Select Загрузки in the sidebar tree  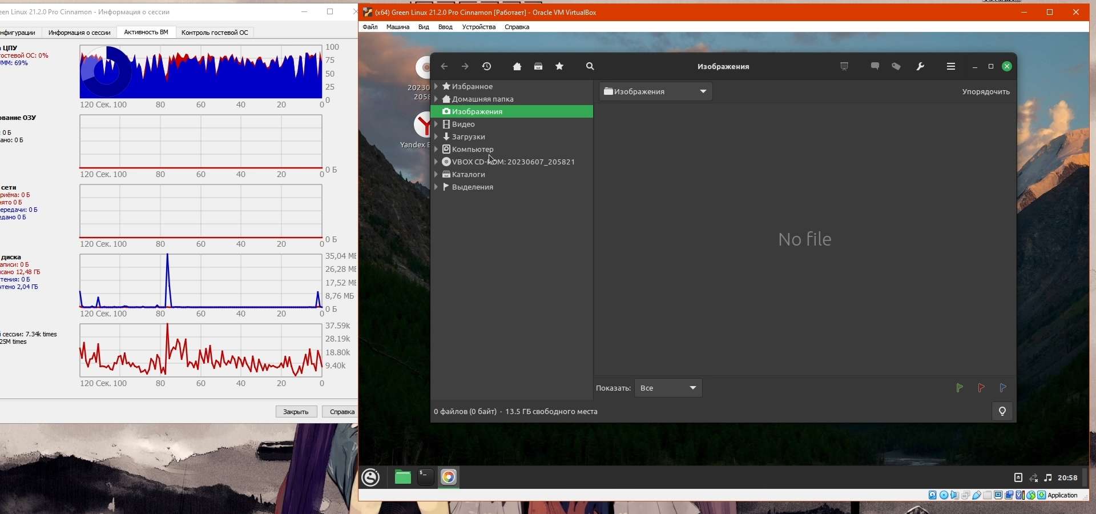(468, 137)
